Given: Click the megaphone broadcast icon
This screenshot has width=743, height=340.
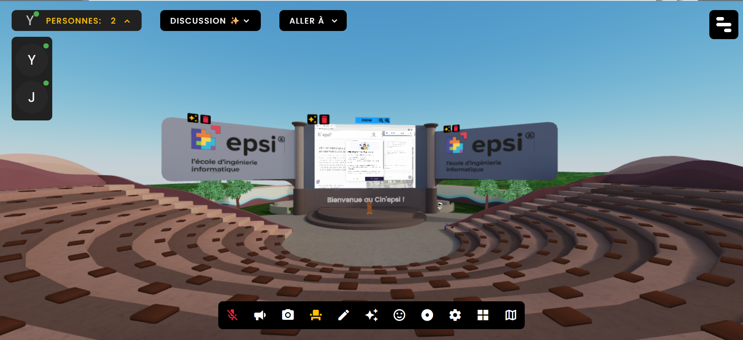Looking at the screenshot, I should click(x=260, y=315).
